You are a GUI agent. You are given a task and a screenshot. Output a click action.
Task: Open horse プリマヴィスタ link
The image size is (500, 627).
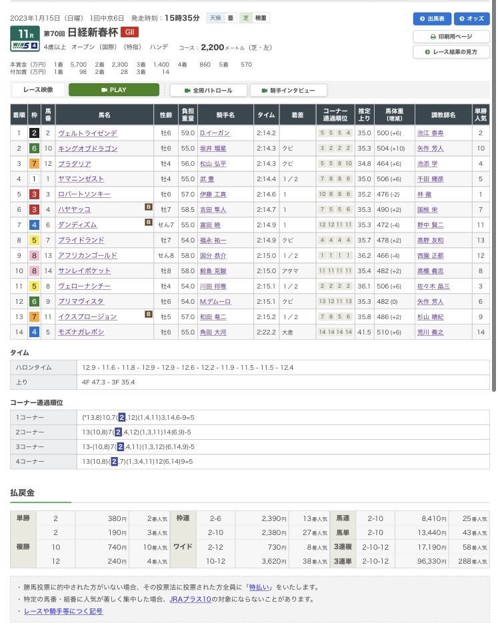[x=81, y=301]
